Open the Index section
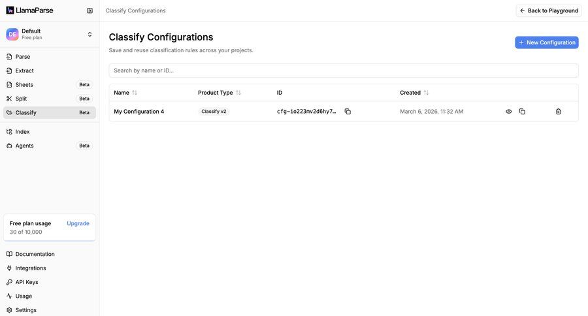Viewport: 588px width, 316px height. (50, 132)
